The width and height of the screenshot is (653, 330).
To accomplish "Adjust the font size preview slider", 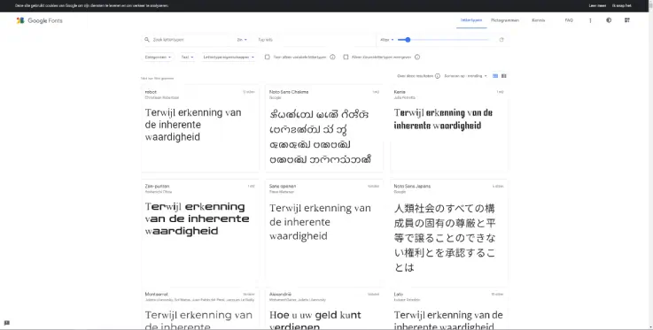I will coord(444,40).
